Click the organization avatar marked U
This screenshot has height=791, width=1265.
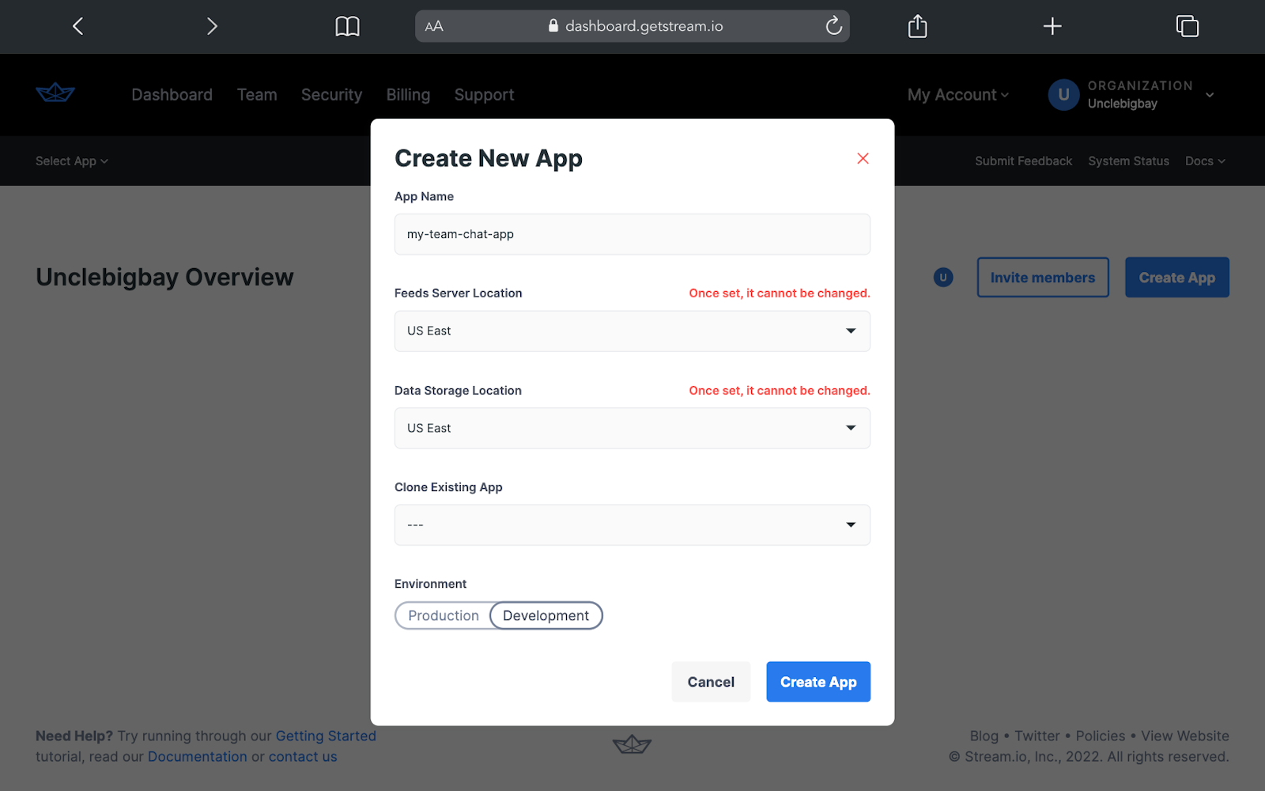1063,94
